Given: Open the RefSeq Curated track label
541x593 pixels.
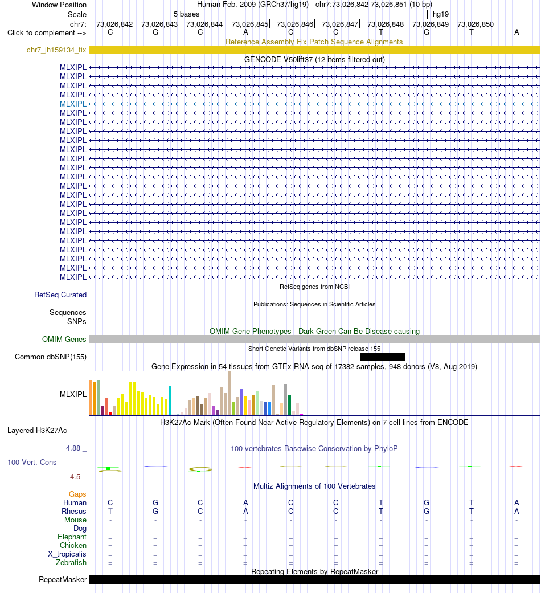Looking at the screenshot, I should click(x=60, y=295).
